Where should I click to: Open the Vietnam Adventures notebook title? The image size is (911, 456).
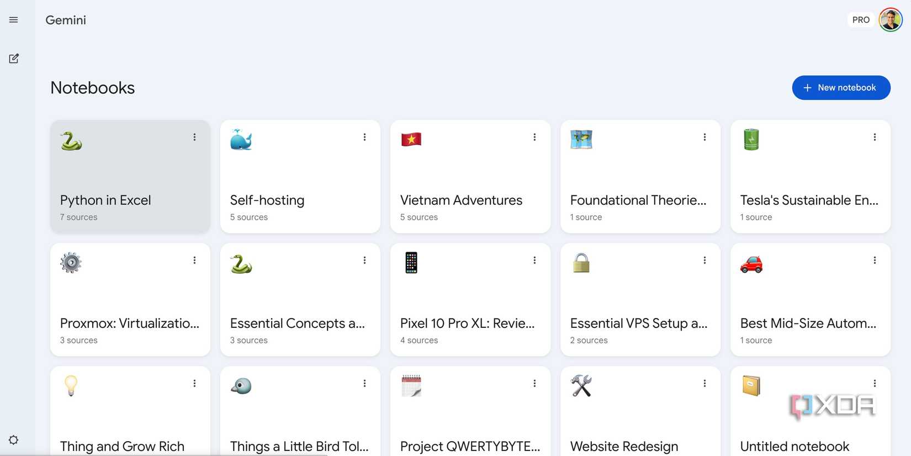pos(461,200)
